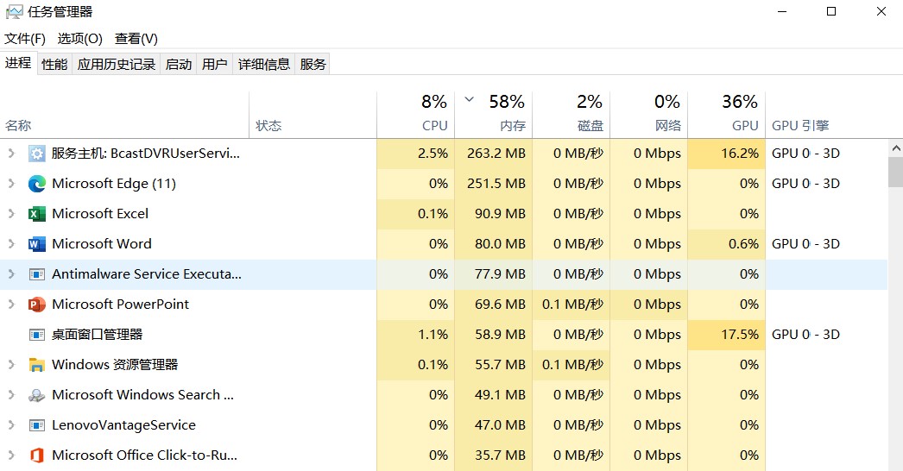Minimize the 任务管理器 window
The width and height of the screenshot is (903, 471).
point(782,11)
